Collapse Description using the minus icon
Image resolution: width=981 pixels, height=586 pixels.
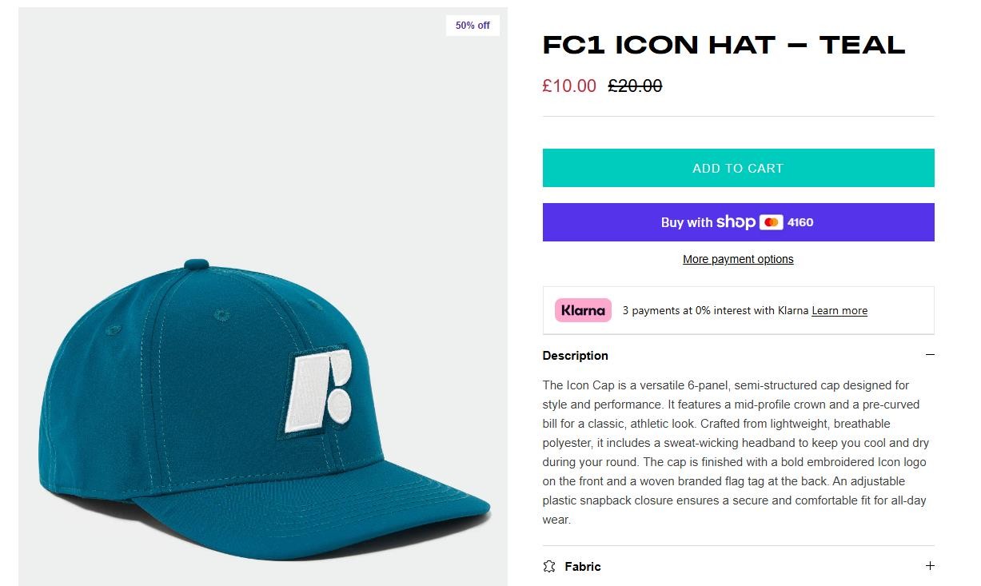click(929, 355)
